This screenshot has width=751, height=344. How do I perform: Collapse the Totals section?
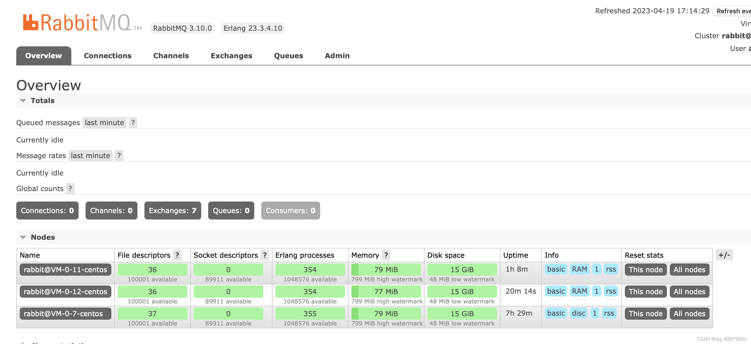pyautogui.click(x=23, y=101)
